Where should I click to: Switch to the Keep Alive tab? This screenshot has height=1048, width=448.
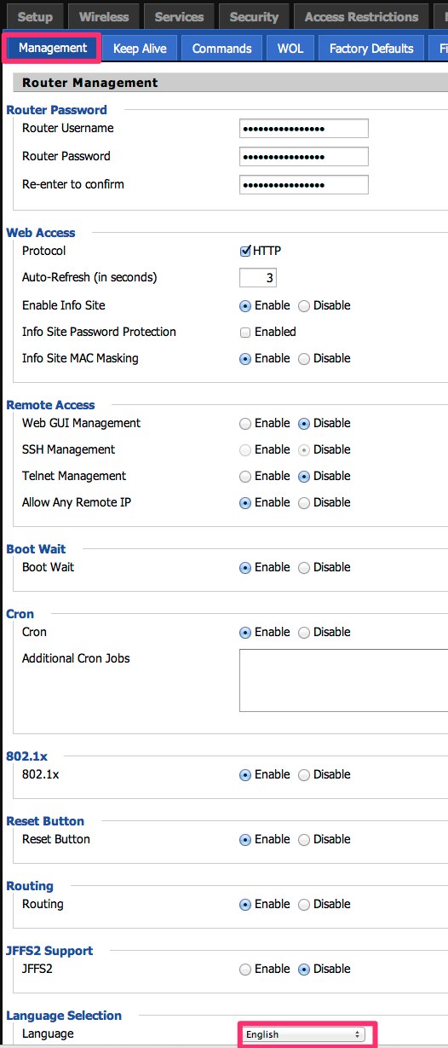tap(140, 49)
